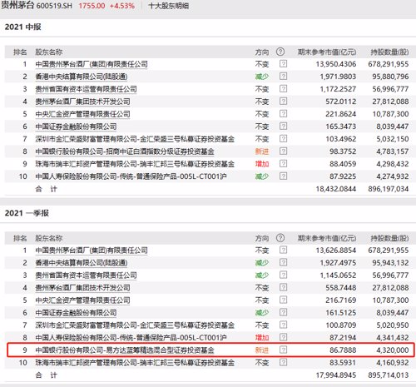Image resolution: width=416 pixels, height=387 pixels.
Task: Open question icon for 中报 rank 10 row
Action: 283,176
